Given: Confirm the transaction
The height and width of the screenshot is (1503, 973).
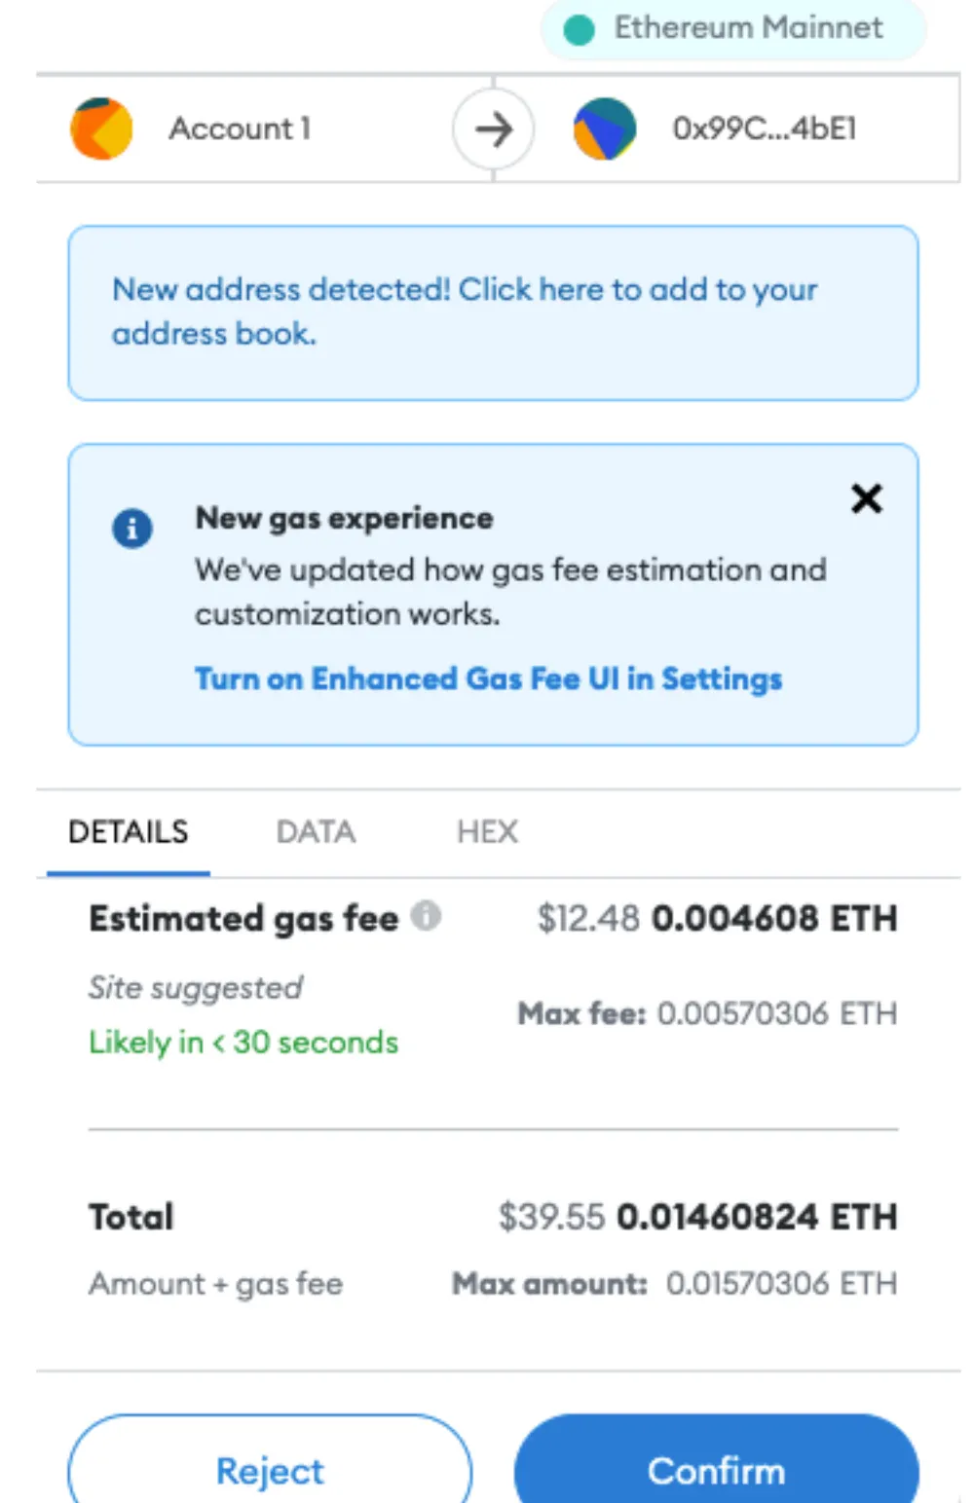Looking at the screenshot, I should (x=716, y=1470).
